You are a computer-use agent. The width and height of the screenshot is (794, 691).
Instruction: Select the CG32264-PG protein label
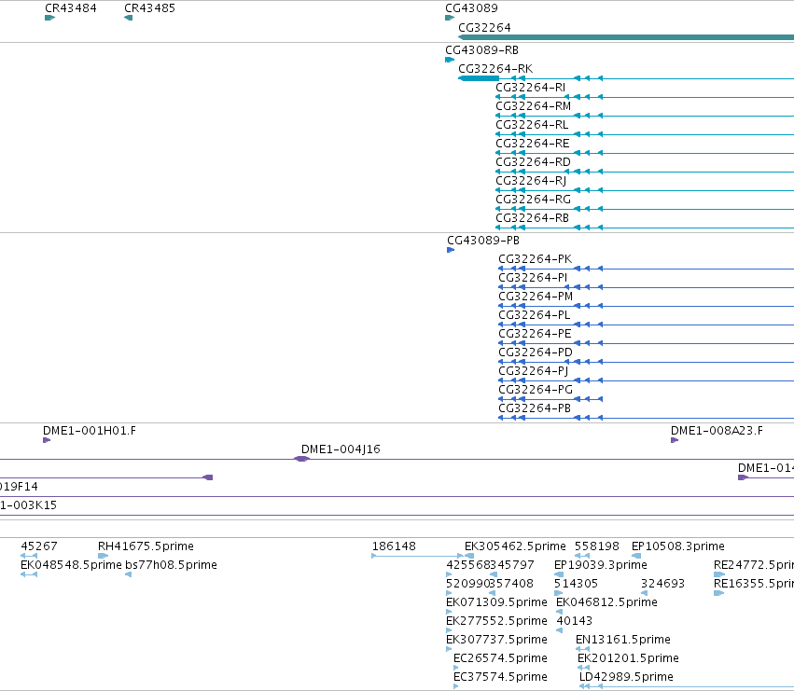[x=536, y=390]
